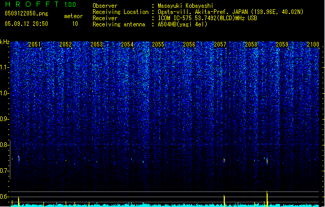This screenshot has height=207, width=325.
Task: Click the kHz axis unit label
Action: click(5, 42)
